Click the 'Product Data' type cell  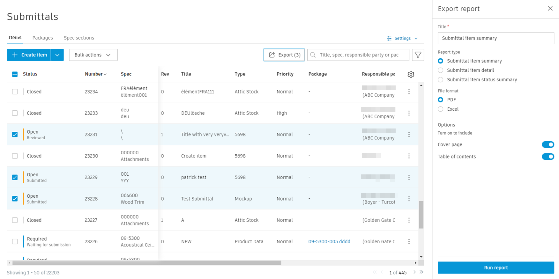tap(249, 241)
